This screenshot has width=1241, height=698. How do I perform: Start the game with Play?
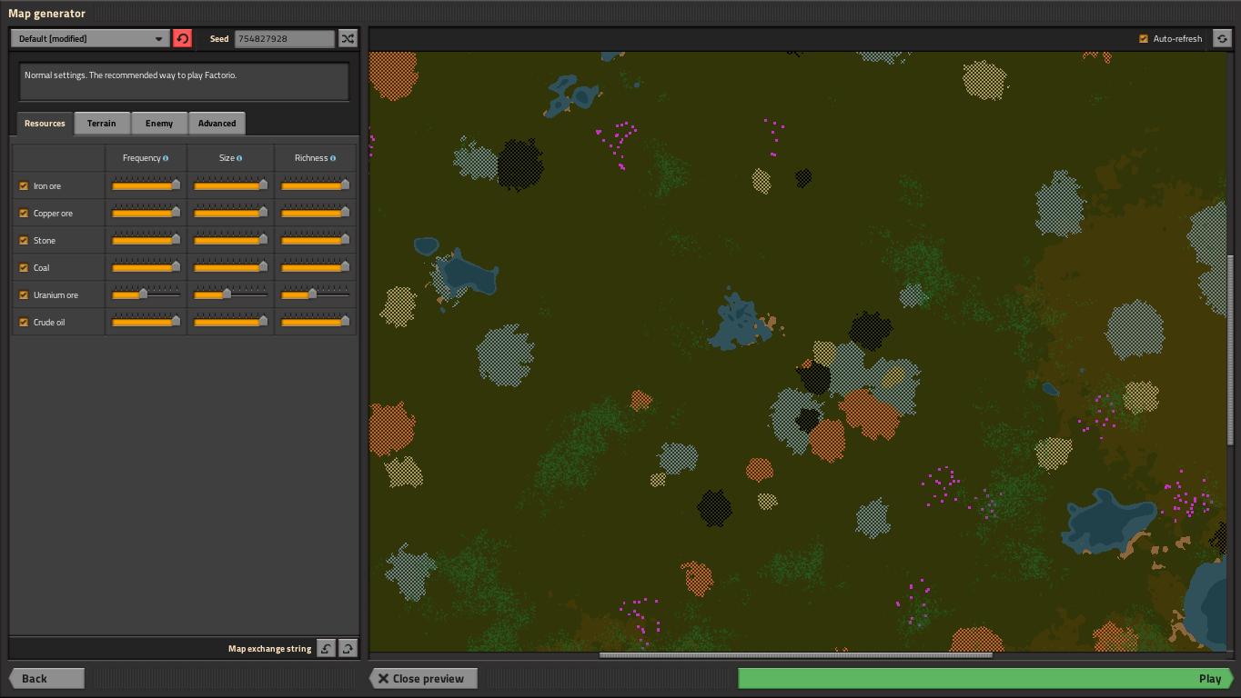pyautogui.click(x=985, y=679)
